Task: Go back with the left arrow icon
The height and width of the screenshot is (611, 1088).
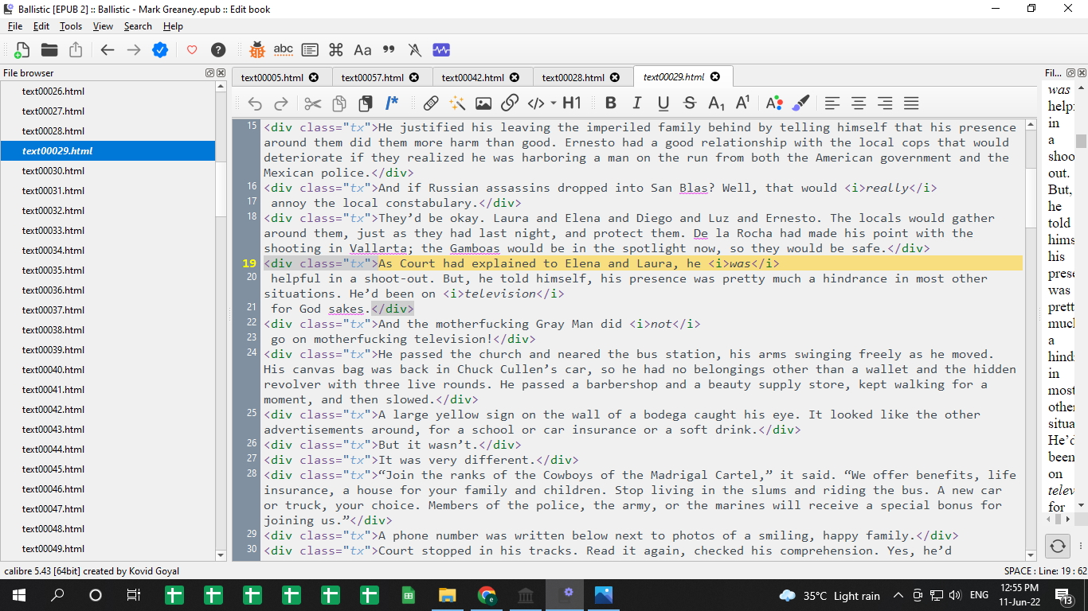Action: click(108, 50)
